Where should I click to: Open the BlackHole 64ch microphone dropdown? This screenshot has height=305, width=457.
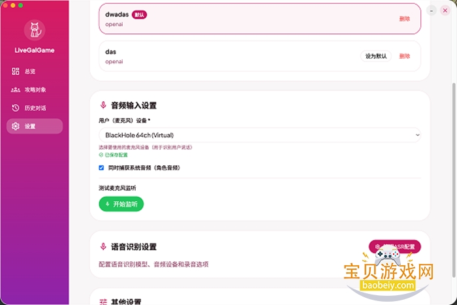(x=259, y=135)
